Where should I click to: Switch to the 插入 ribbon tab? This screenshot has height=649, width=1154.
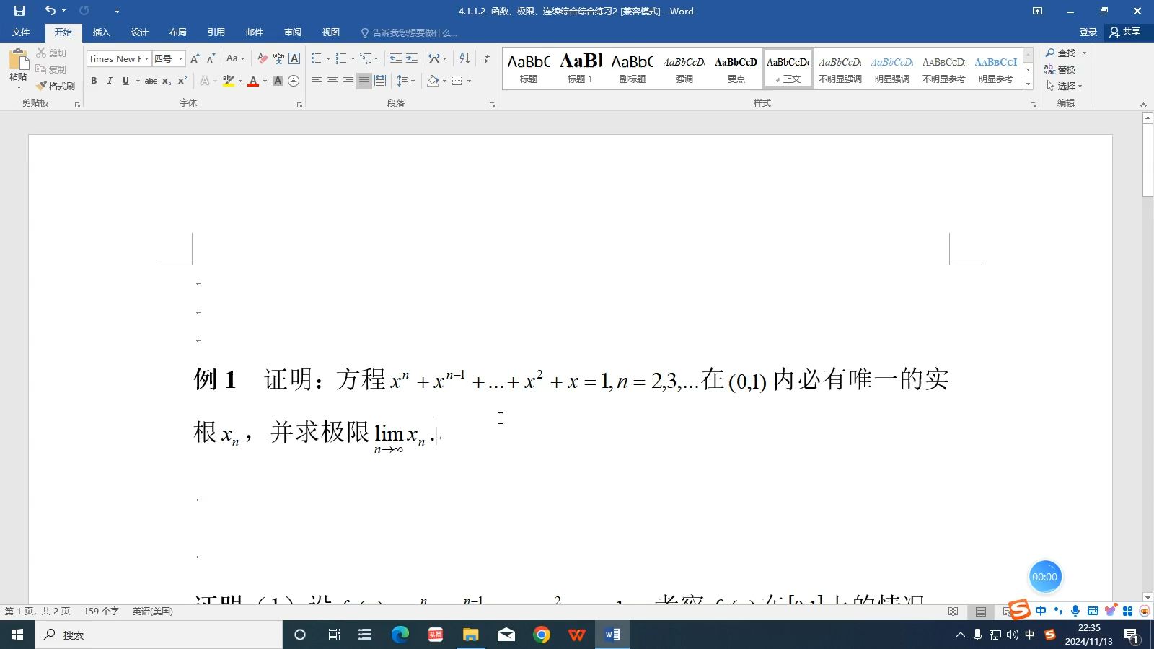pyautogui.click(x=101, y=32)
